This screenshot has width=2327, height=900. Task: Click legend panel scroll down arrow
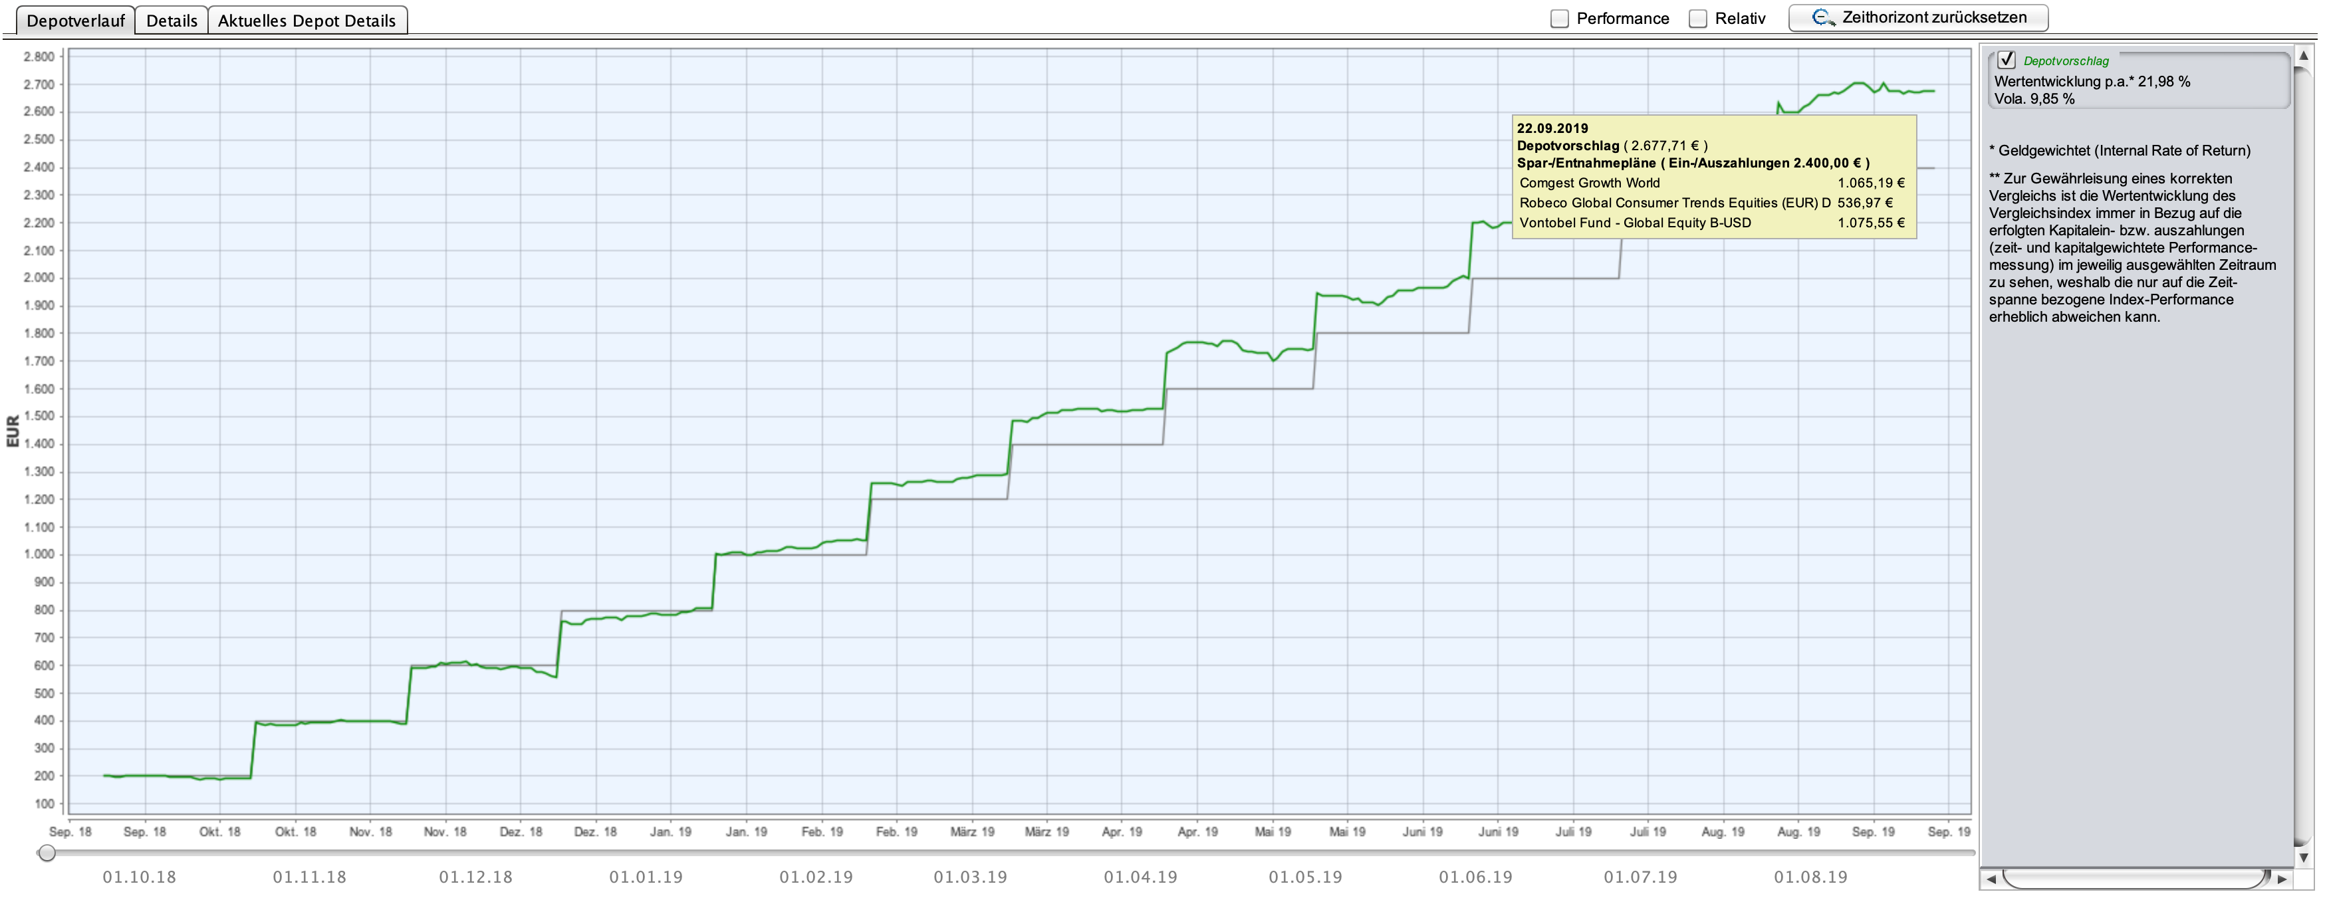click(2304, 855)
